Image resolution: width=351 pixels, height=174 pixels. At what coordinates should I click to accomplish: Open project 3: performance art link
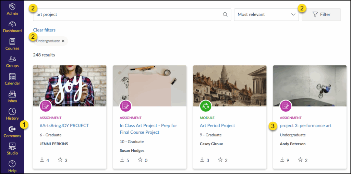305,125
